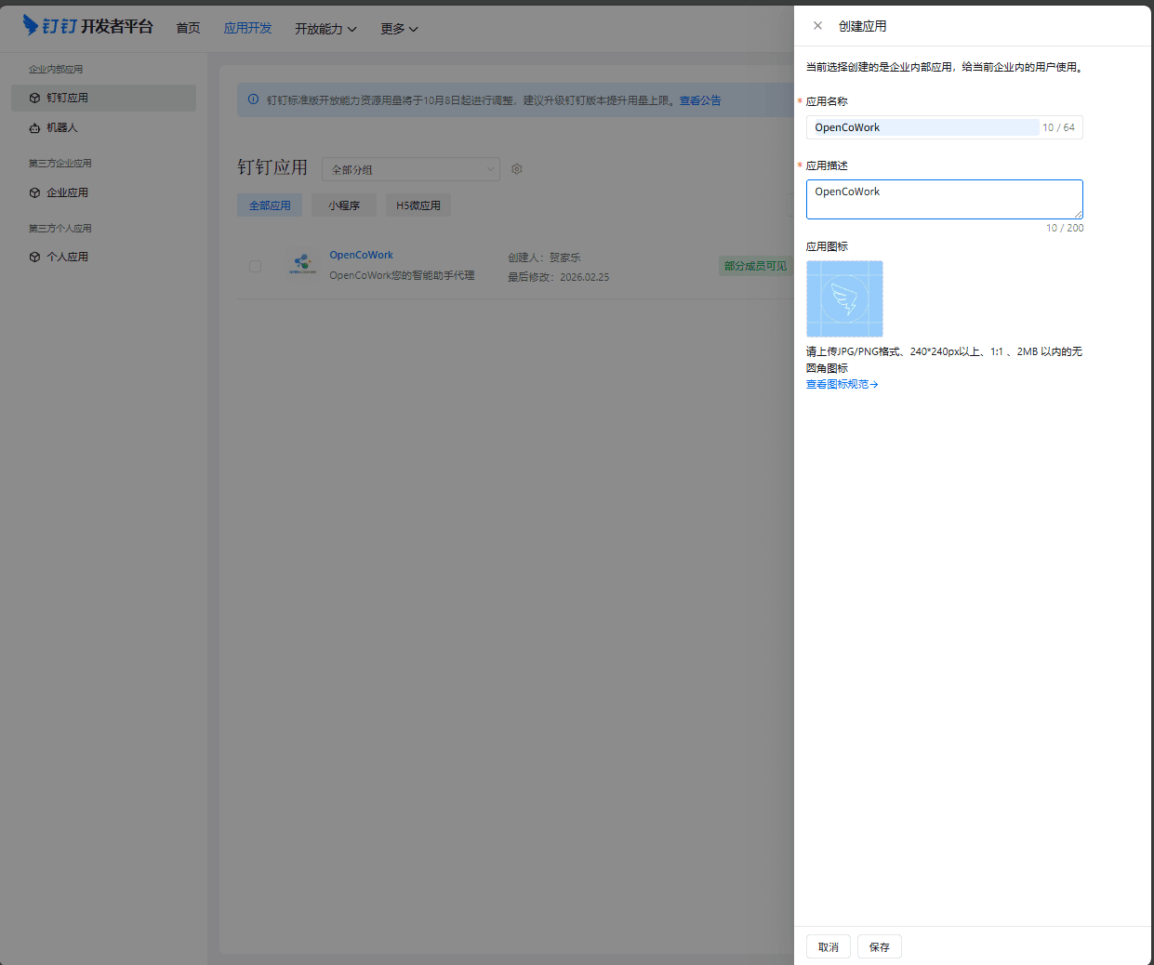Click the cube icon beside 个人应用
This screenshot has height=965, width=1154.
click(34, 258)
